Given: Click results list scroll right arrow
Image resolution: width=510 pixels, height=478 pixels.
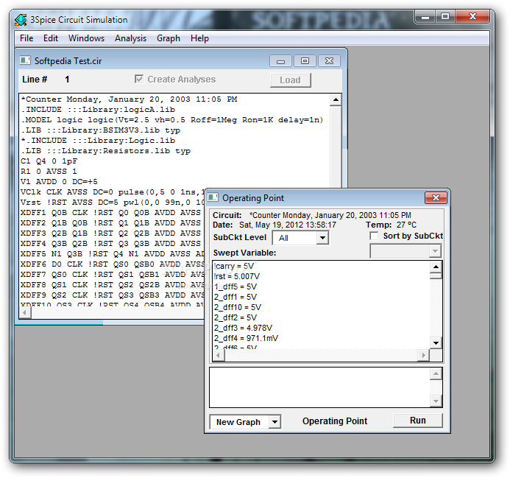Looking at the screenshot, I should coord(423,355).
